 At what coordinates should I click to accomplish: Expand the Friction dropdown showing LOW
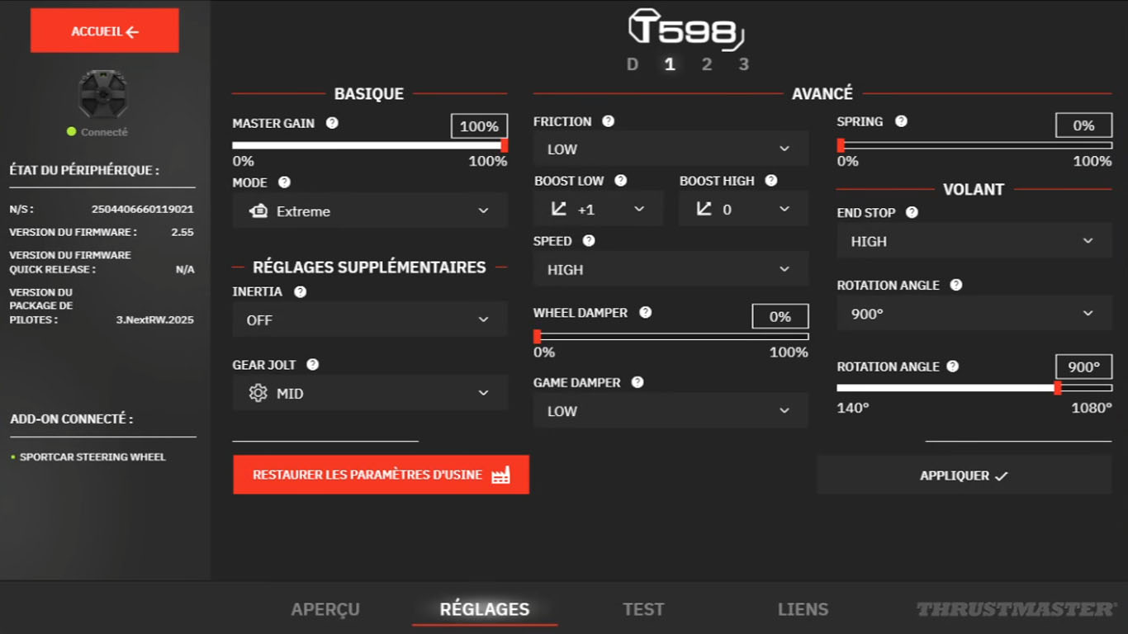click(671, 149)
